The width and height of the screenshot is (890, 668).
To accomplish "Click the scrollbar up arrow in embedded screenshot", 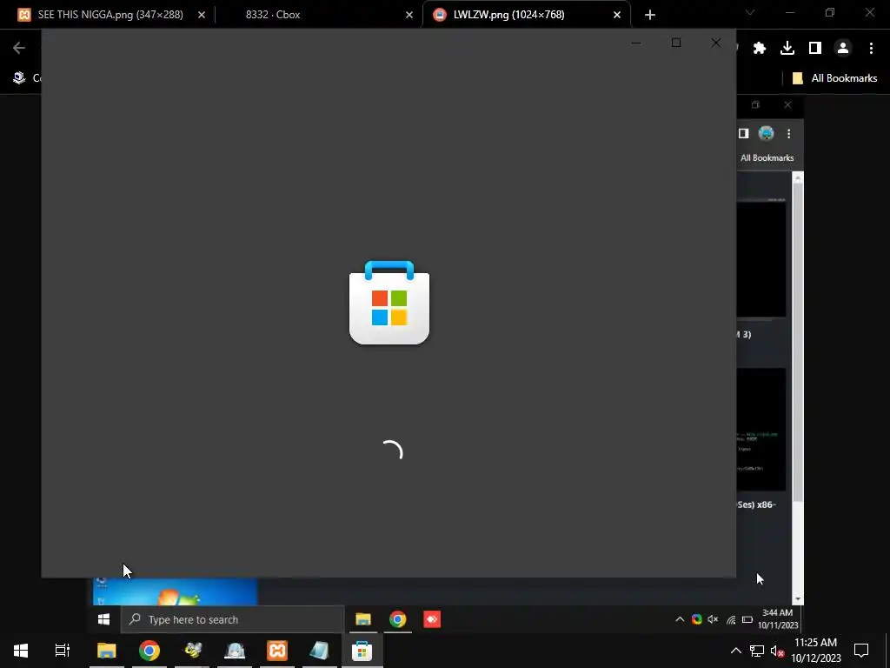I will 798,177.
